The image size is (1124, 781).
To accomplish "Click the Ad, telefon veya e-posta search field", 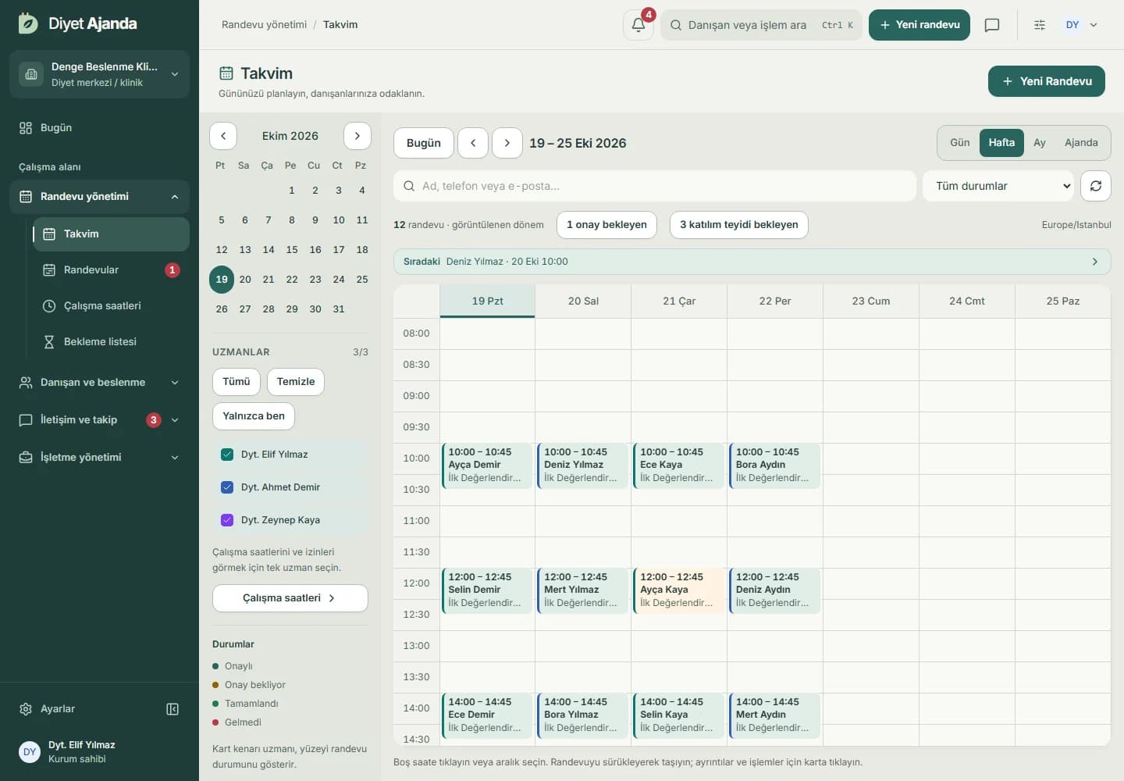I will pos(655,186).
